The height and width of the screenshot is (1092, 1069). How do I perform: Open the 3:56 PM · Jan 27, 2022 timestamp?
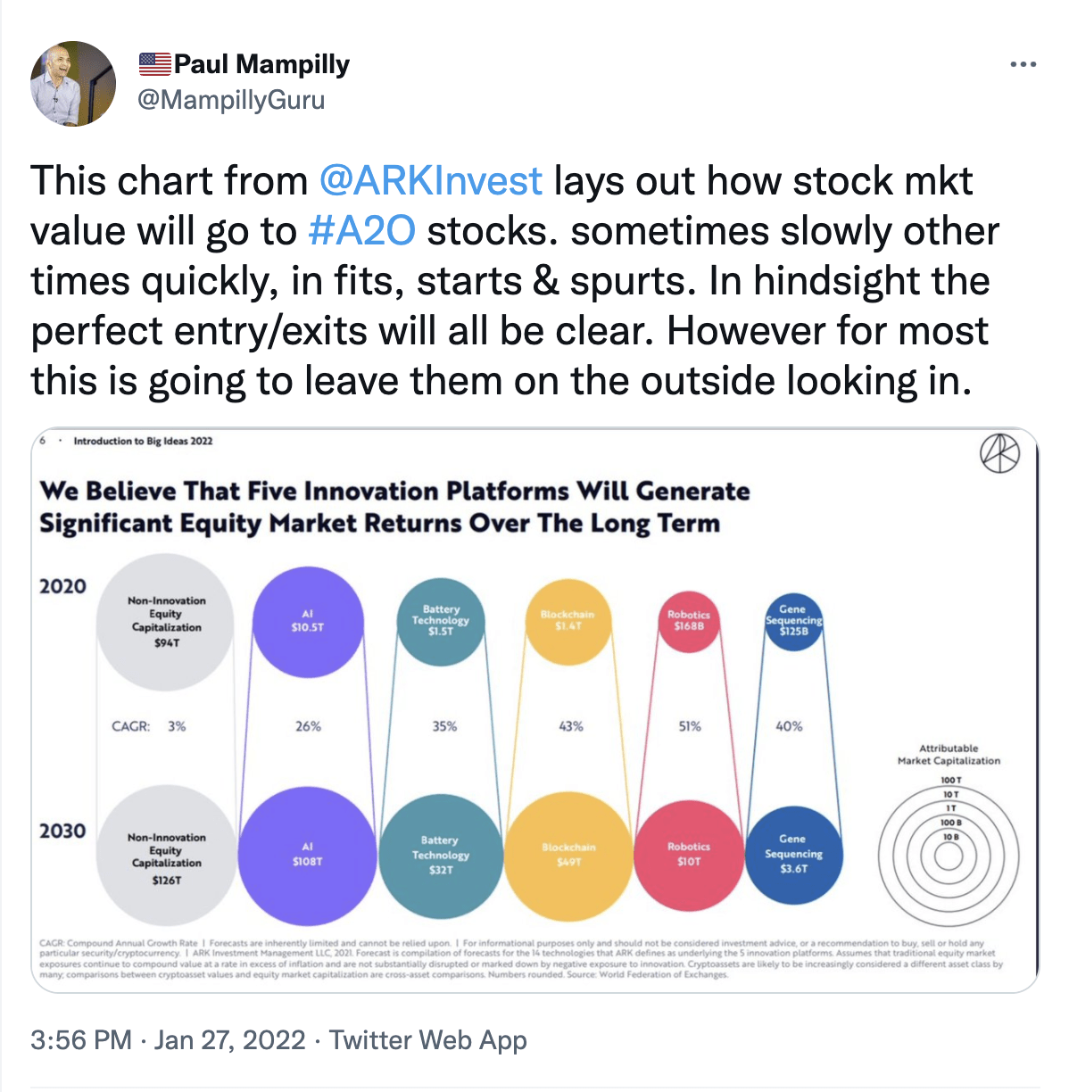pyautogui.click(x=168, y=1040)
